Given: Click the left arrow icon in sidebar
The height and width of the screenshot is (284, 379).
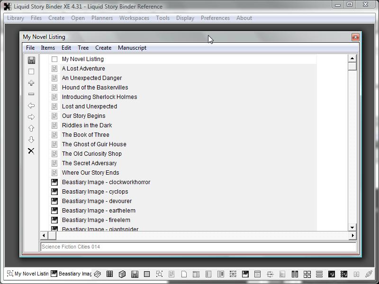Looking at the screenshot, I should coord(31,106).
